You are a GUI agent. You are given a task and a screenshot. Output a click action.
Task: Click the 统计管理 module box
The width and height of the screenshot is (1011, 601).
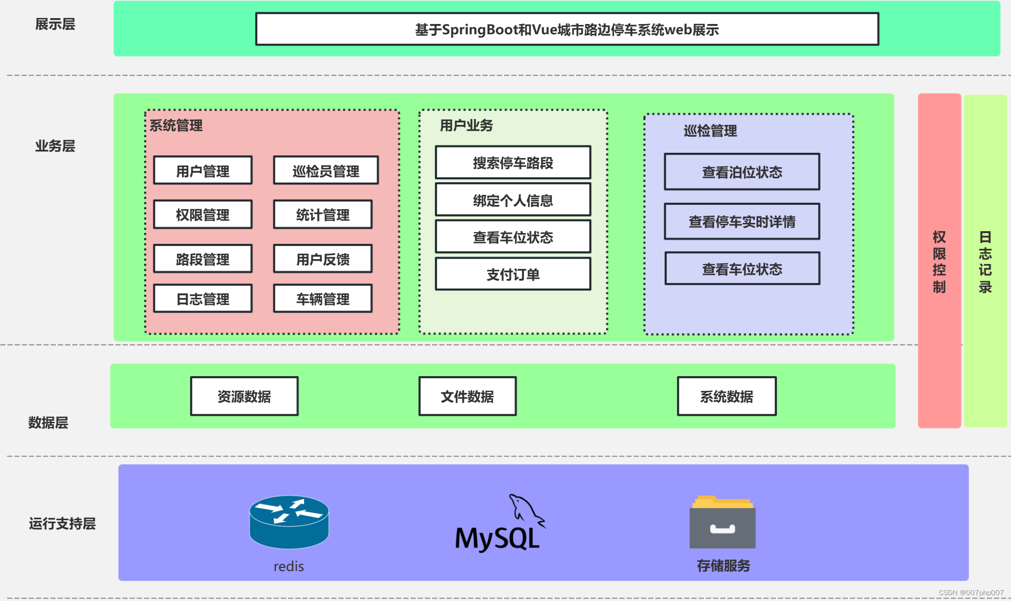323,215
